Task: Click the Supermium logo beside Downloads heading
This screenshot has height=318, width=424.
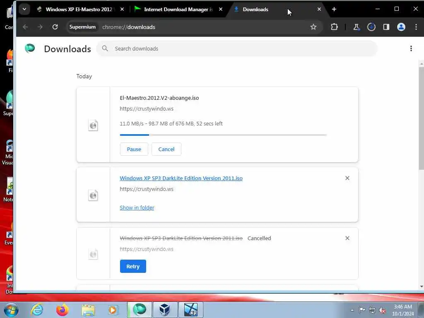Action: 30,48
